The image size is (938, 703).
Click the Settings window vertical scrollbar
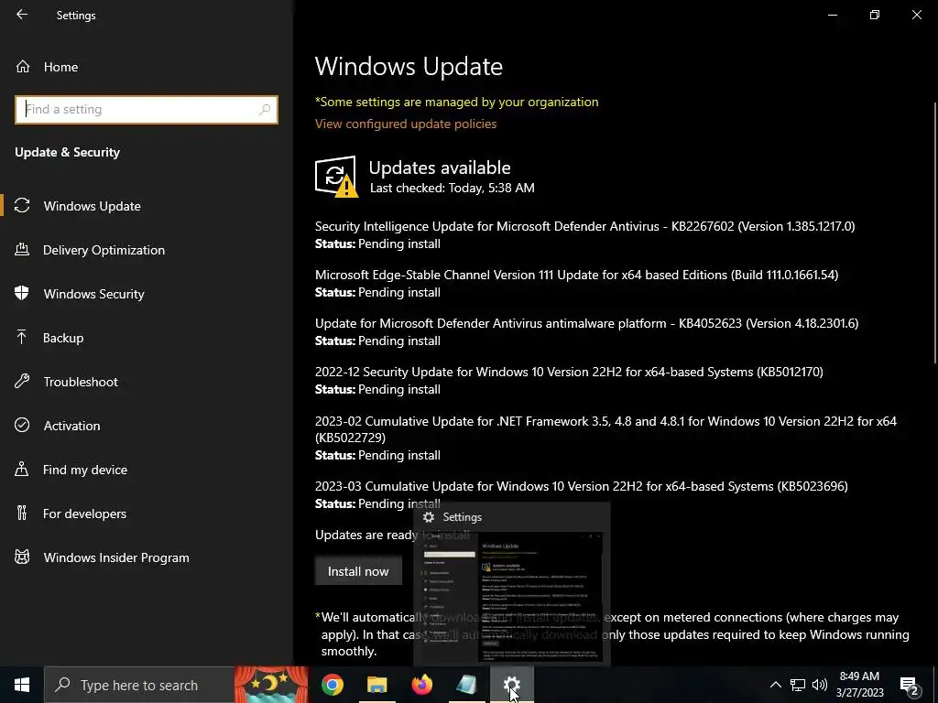(935, 233)
